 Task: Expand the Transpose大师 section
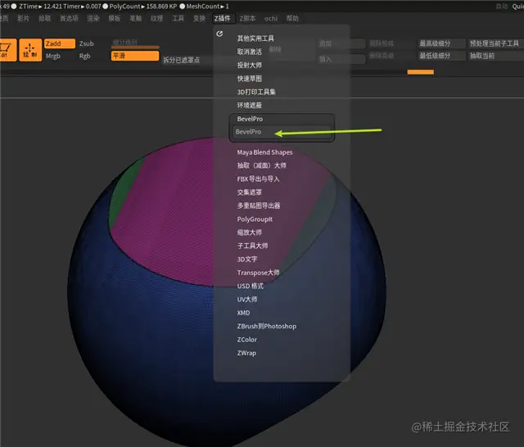(x=258, y=273)
